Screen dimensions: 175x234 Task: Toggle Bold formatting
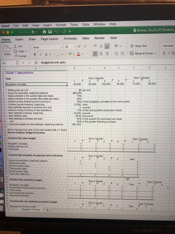pos(35,54)
